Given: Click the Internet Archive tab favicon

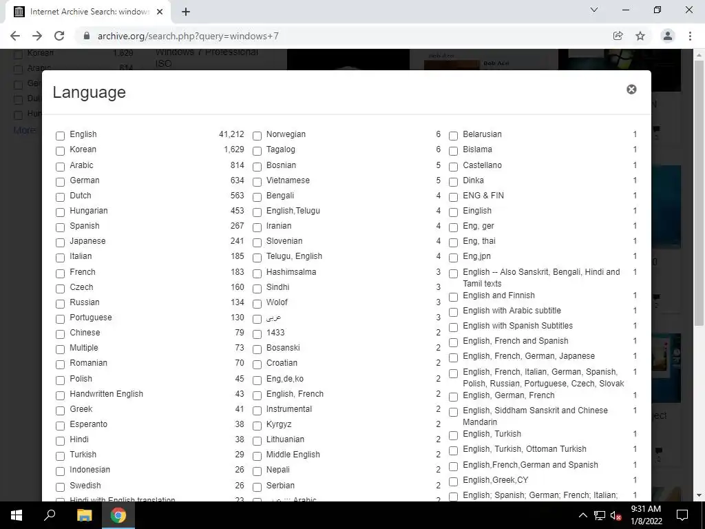Looking at the screenshot, I should coord(19,12).
